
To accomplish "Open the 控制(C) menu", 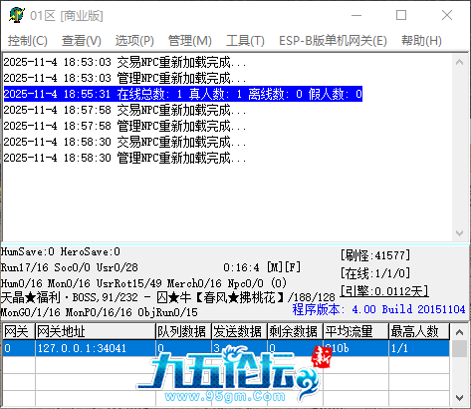I will point(28,41).
